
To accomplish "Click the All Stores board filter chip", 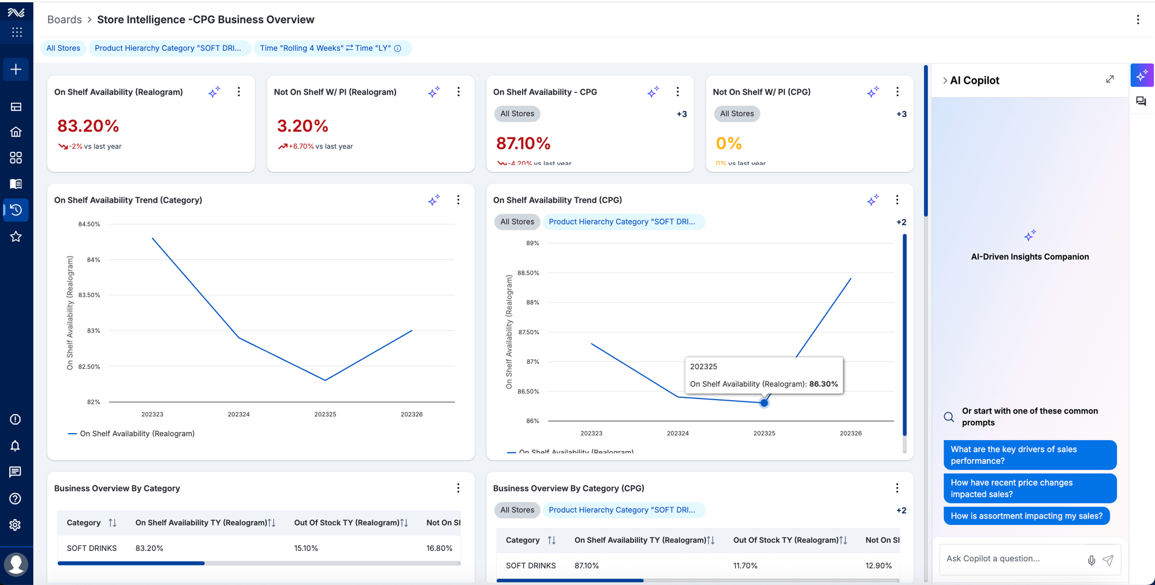I will pos(63,49).
